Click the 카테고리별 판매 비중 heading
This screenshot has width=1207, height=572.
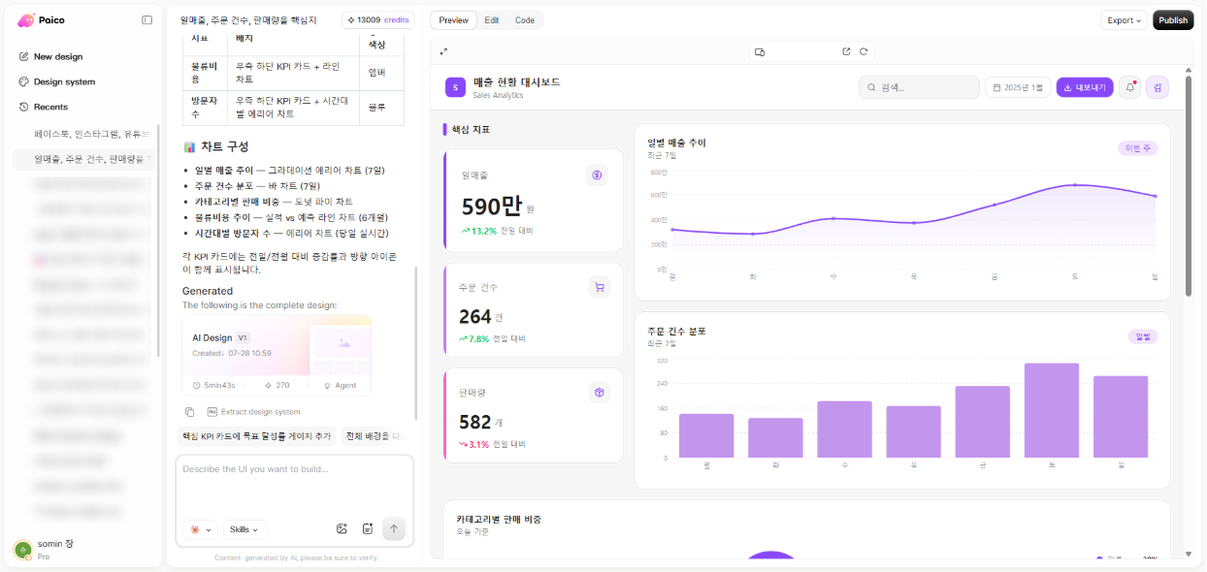click(499, 519)
